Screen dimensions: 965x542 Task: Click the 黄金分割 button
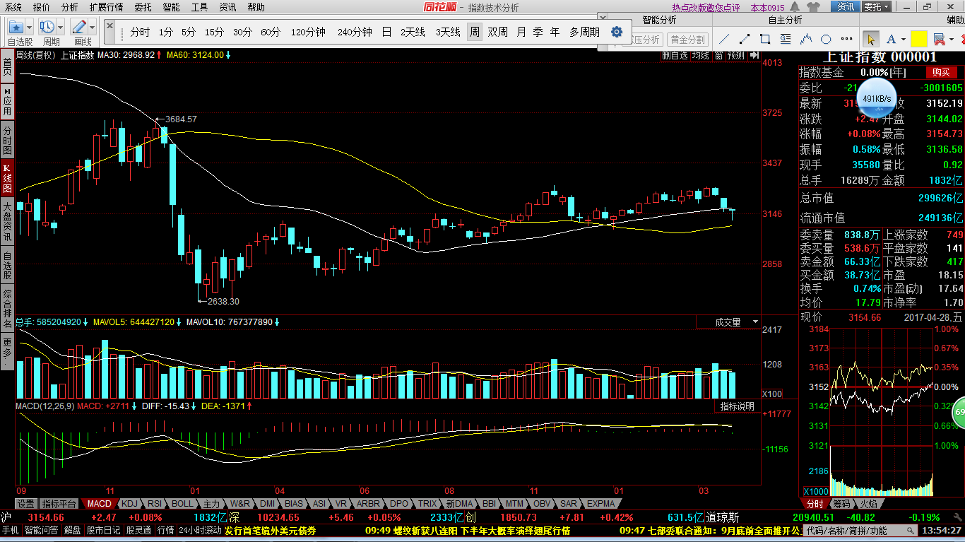pyautogui.click(x=687, y=40)
